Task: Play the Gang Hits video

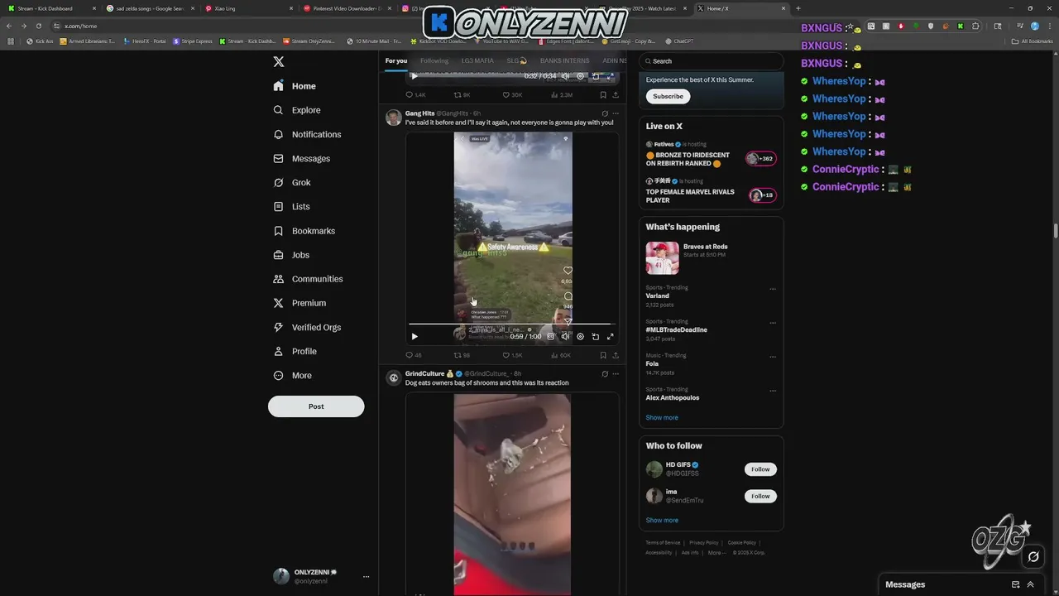Action: (414, 336)
